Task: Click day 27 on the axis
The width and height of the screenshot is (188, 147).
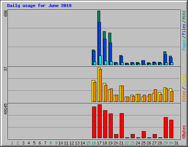Action: coord(154,143)
